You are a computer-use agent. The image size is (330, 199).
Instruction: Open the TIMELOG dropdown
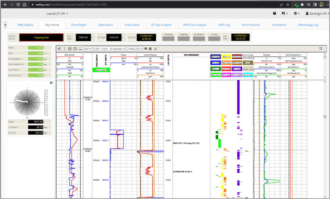pyautogui.click(x=135, y=49)
